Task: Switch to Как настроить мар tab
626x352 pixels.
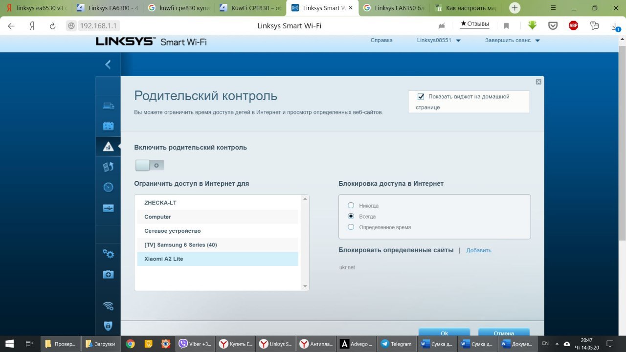Action: 466,8
